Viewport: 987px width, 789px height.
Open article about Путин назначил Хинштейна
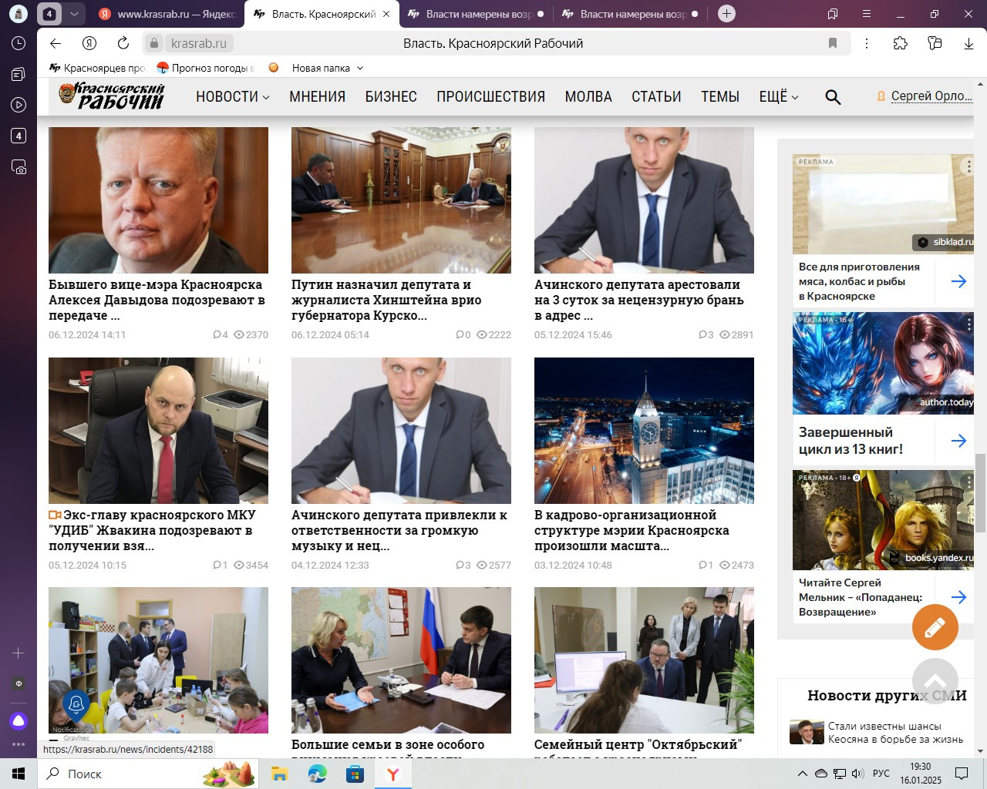click(x=386, y=300)
